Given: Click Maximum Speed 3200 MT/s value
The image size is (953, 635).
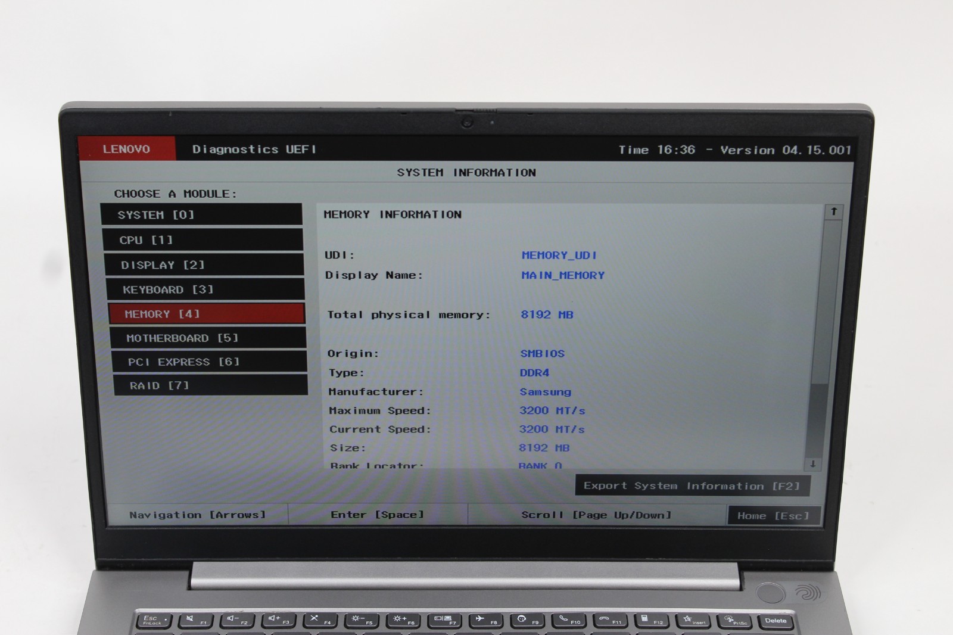Looking at the screenshot, I should [552, 410].
